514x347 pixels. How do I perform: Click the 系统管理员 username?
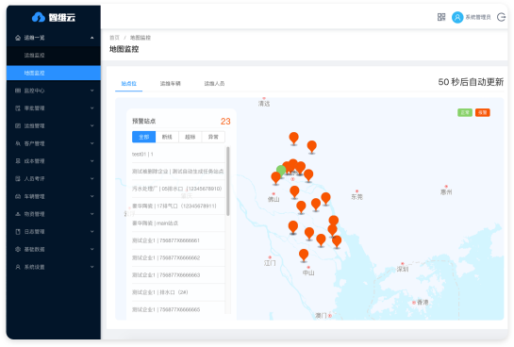[478, 17]
